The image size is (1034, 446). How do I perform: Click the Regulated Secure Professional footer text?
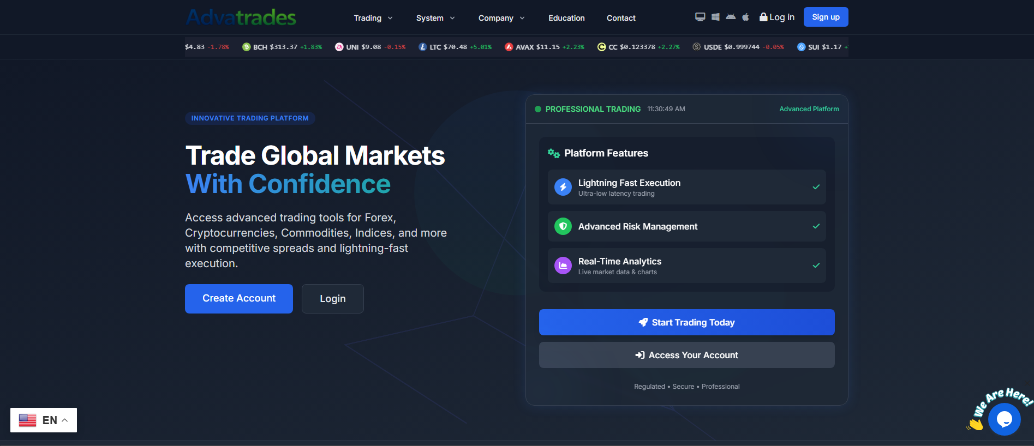click(687, 387)
